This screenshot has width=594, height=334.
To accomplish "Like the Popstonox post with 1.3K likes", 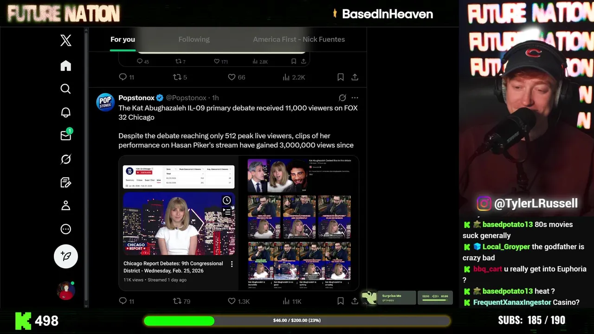I will click(x=239, y=301).
